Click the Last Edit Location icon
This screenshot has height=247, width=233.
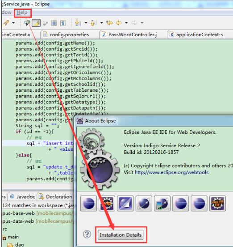pyautogui.click(x=109, y=23)
